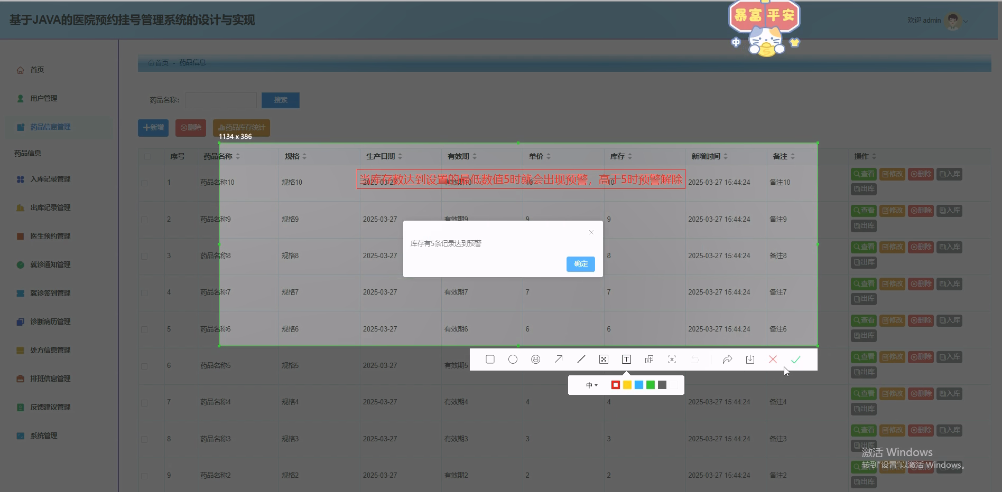Open the font size dropdown showing 中
Image resolution: width=1002 pixels, height=492 pixels.
pyautogui.click(x=592, y=385)
